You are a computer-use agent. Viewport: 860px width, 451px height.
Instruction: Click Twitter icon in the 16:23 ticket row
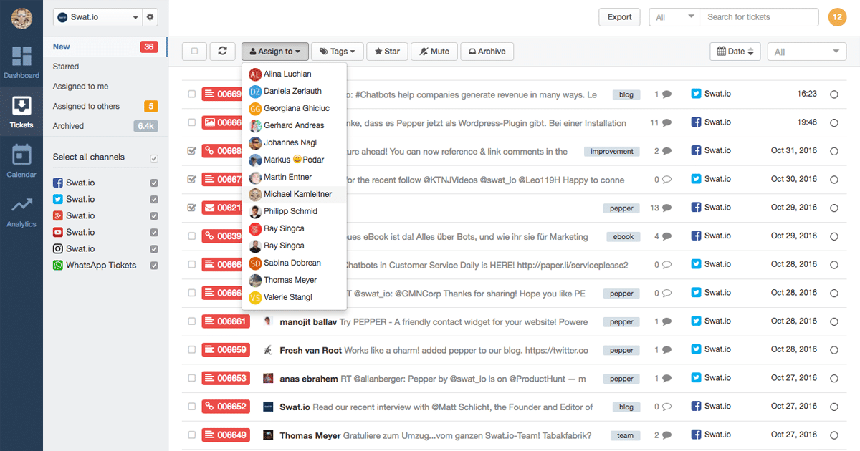pyautogui.click(x=696, y=94)
